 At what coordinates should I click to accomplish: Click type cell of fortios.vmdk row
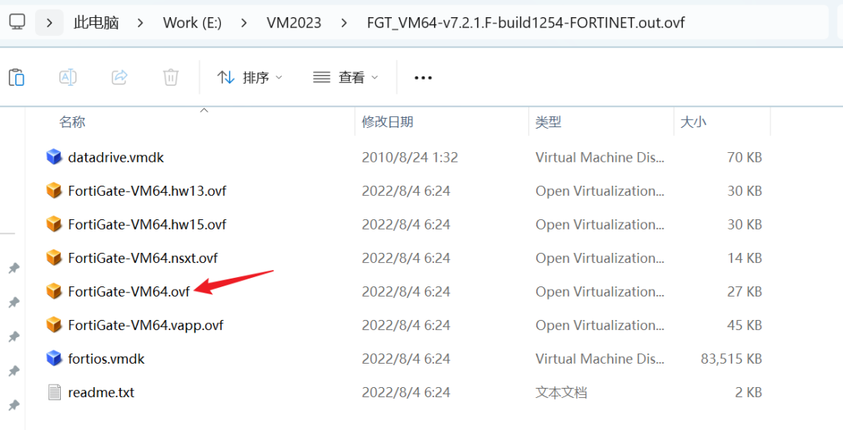[600, 358]
